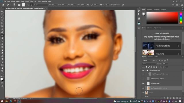Switch to the Paths tab
The height and width of the screenshot is (103, 184).
click(156, 57)
